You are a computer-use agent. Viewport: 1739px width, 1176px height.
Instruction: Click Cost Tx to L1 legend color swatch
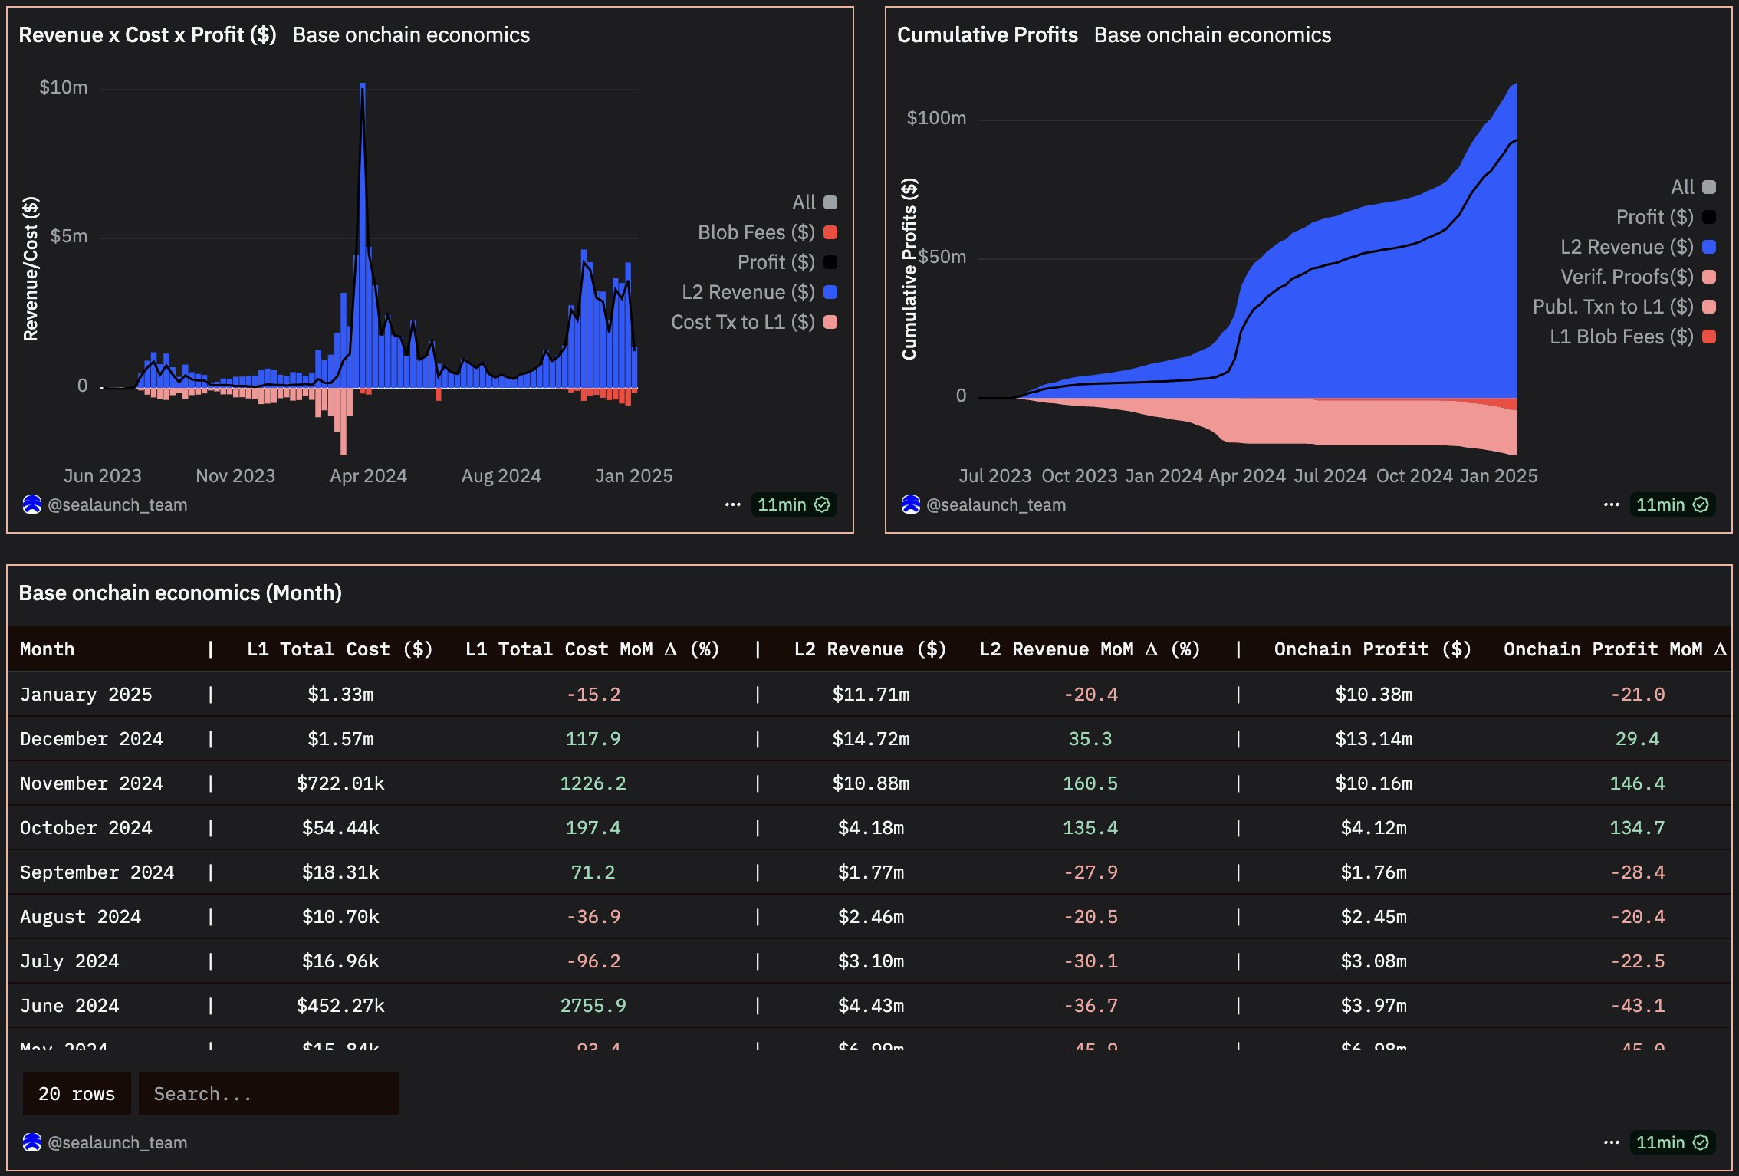(830, 322)
